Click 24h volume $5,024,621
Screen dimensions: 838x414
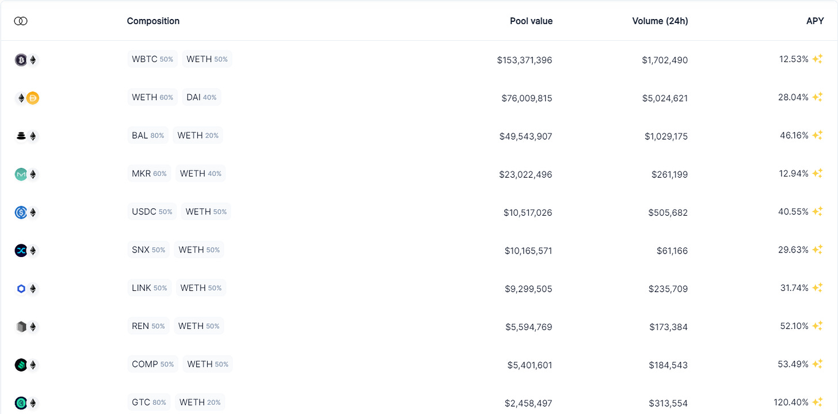(x=665, y=98)
